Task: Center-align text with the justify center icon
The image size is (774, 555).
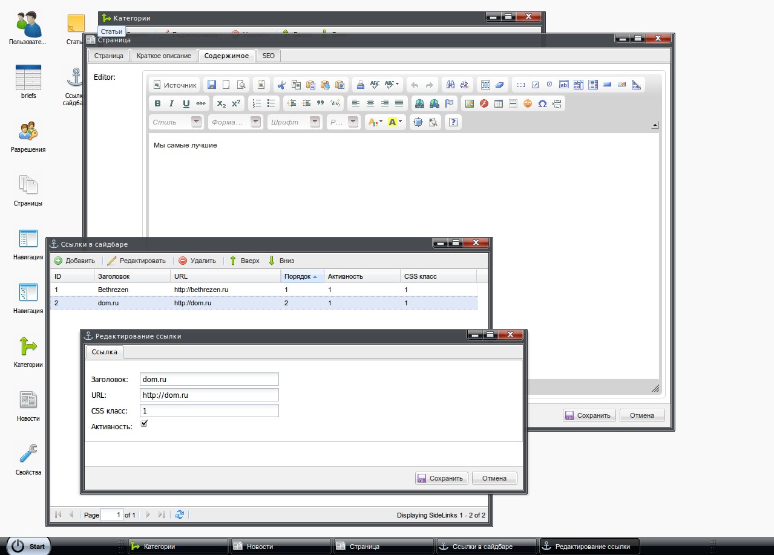Action: coord(370,103)
